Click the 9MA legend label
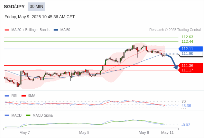The height and width of the screenshot is (138, 204). (32, 96)
